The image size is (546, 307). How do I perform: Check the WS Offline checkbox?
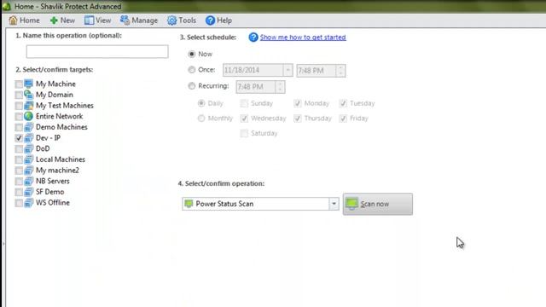click(19, 203)
